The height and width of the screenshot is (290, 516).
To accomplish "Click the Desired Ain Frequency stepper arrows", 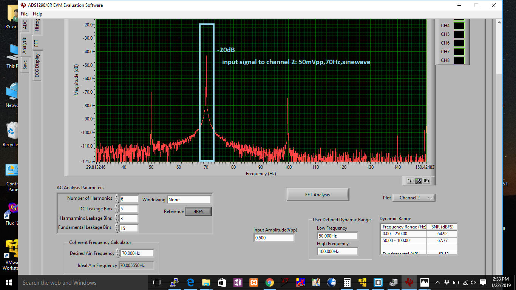I will 118,253.
